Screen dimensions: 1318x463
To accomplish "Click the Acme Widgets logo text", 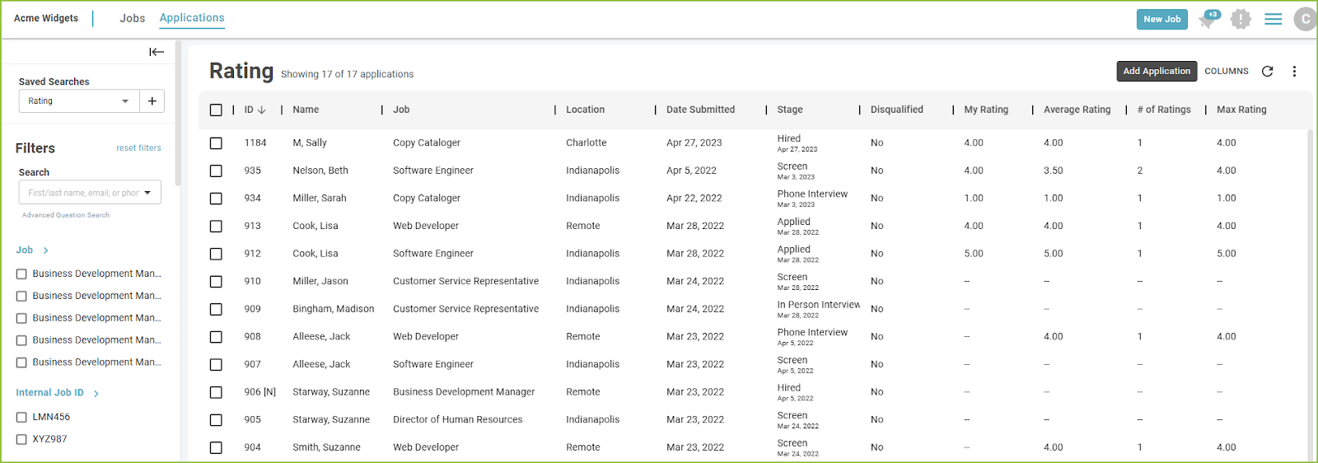I will pyautogui.click(x=46, y=18).
